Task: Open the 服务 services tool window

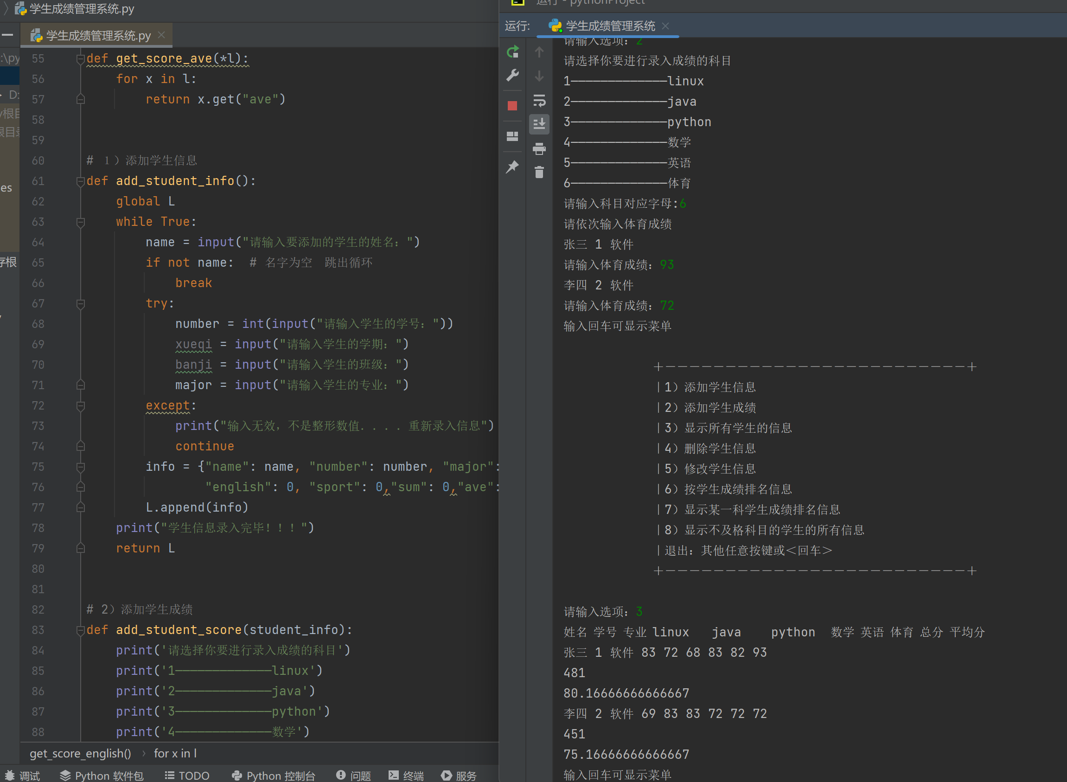Action: point(459,776)
